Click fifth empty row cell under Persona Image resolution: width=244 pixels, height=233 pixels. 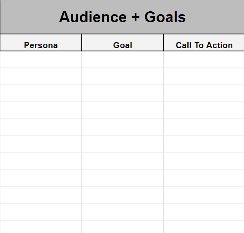click(x=41, y=127)
